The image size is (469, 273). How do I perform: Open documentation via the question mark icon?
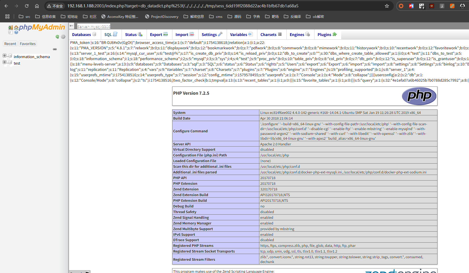[x=16, y=32]
